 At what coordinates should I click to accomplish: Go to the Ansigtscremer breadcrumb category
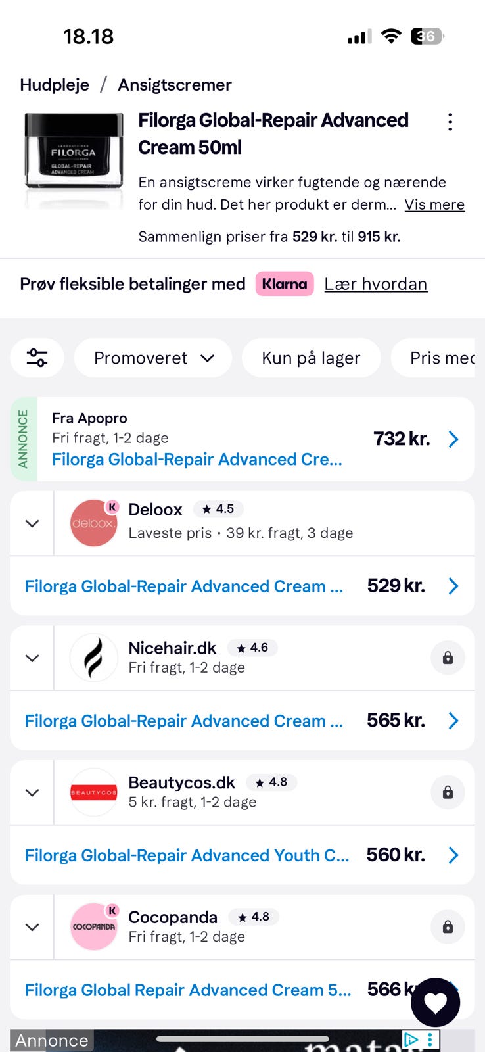pyautogui.click(x=175, y=85)
